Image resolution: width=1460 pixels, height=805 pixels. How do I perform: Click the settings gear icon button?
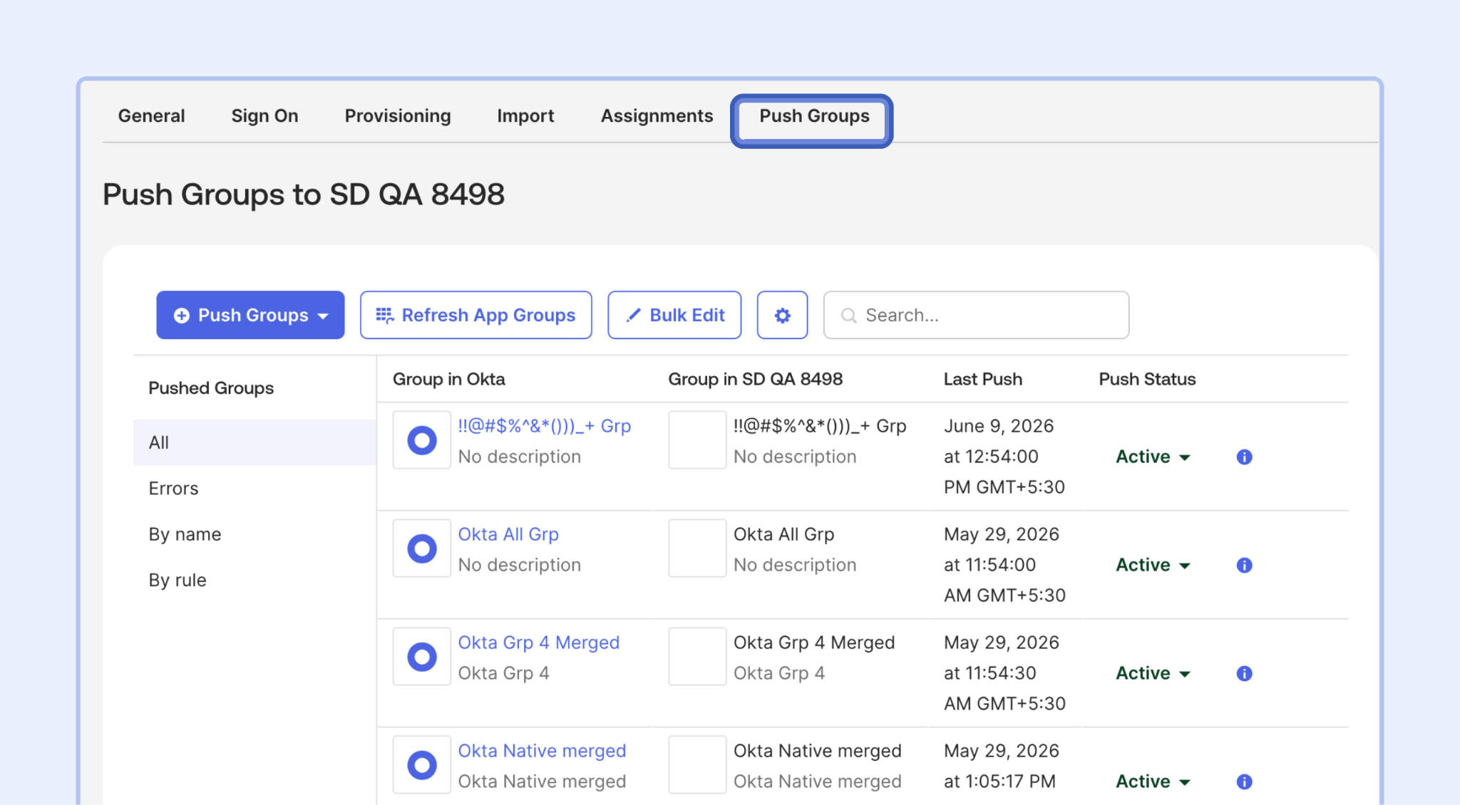[x=782, y=315]
